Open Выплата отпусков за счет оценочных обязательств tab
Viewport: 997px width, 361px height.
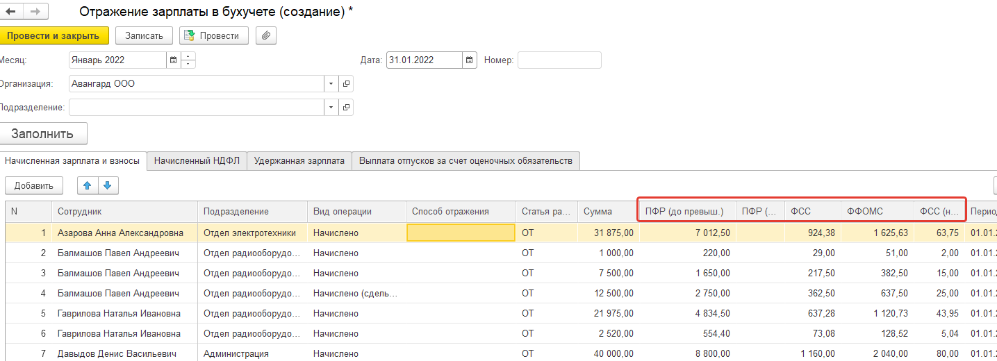pyautogui.click(x=465, y=160)
